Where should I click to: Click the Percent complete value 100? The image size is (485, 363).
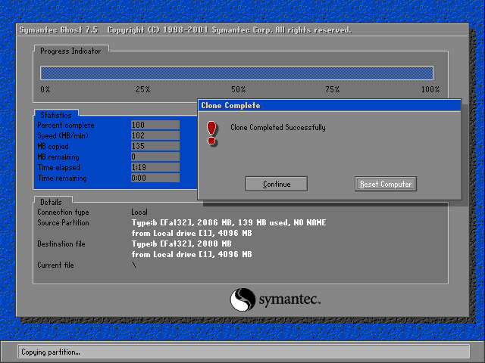point(155,125)
